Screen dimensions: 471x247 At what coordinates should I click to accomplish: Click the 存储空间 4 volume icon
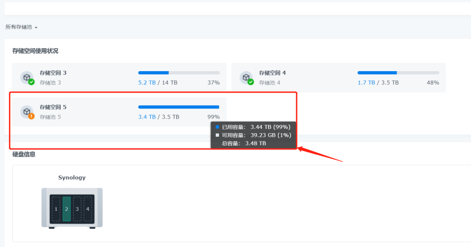tap(247, 78)
